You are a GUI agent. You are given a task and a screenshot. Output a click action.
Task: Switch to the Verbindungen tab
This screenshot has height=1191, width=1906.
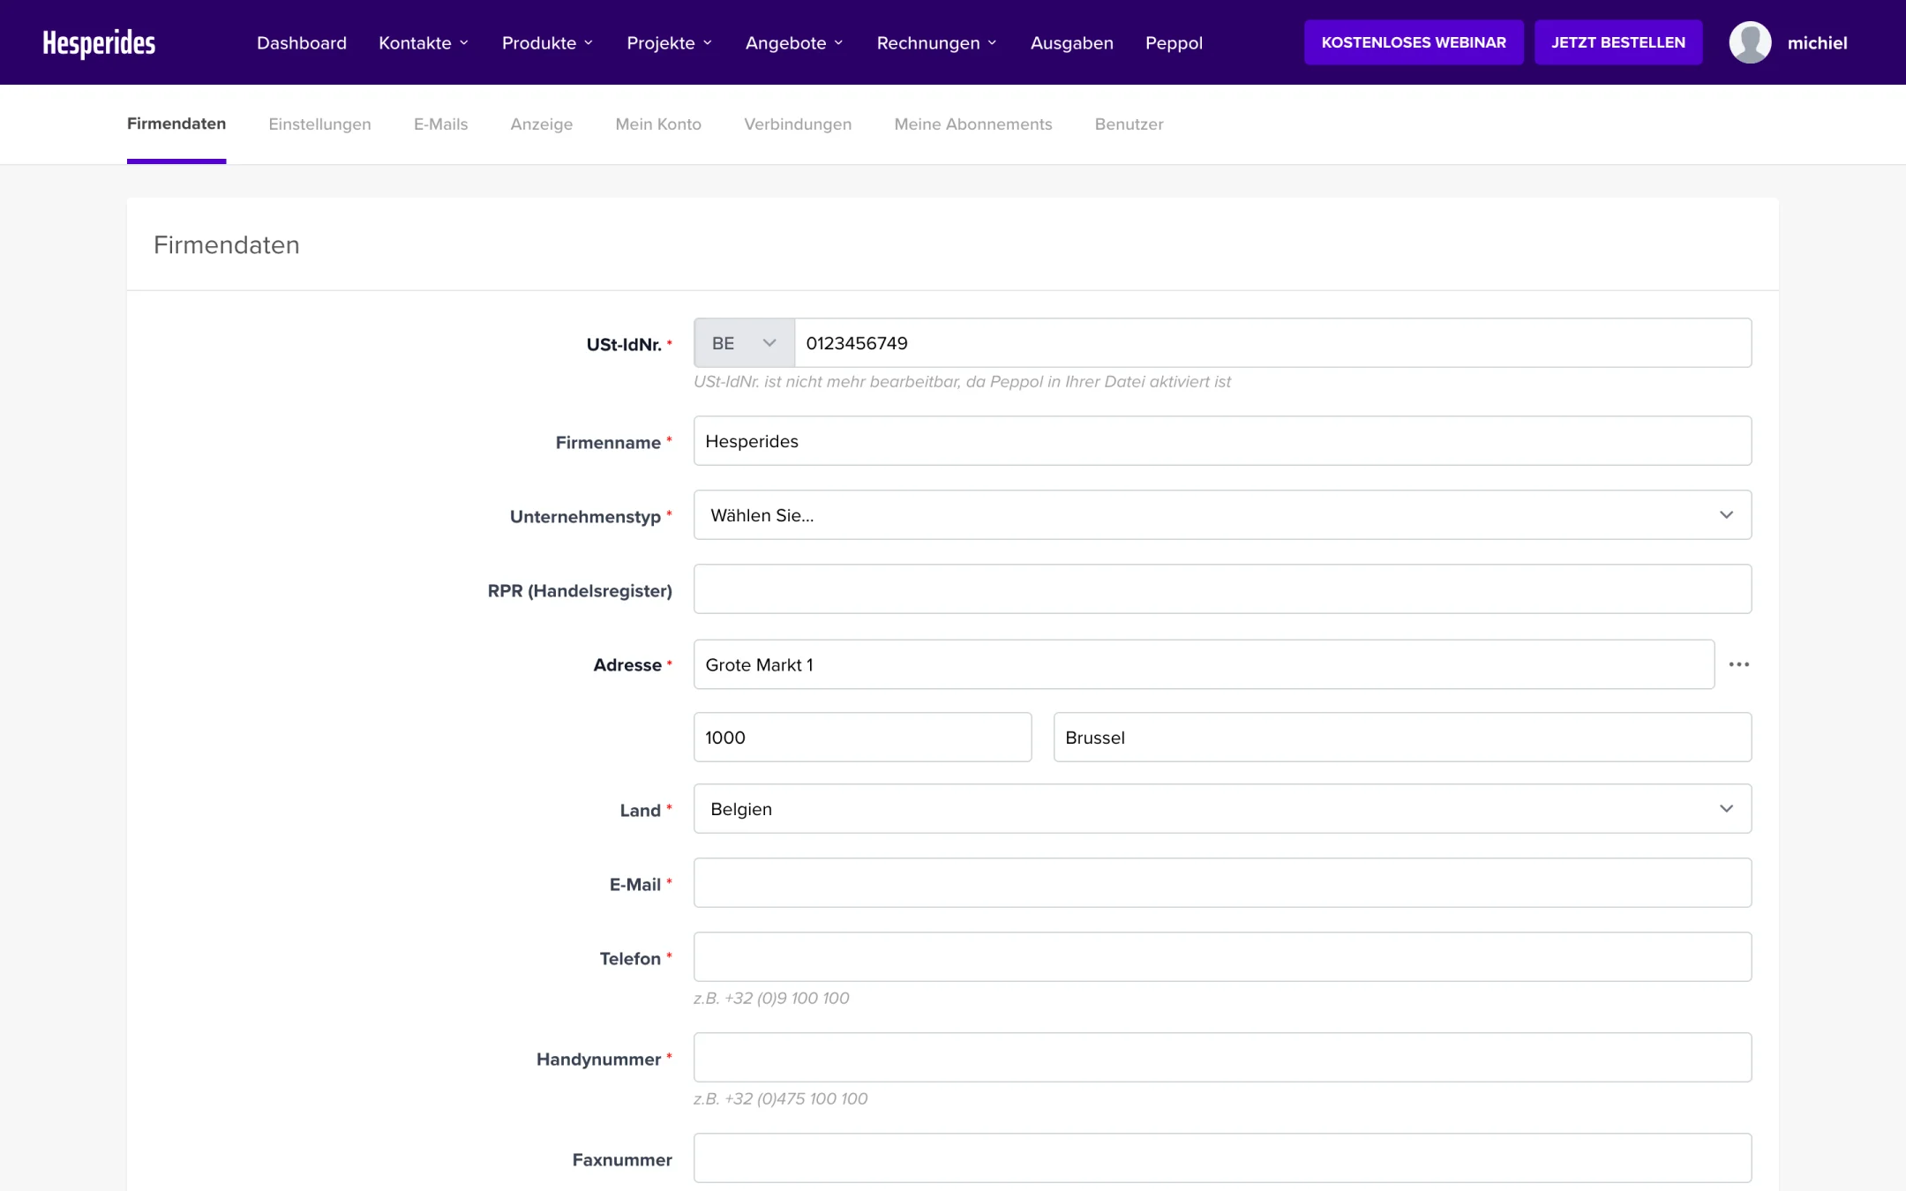pyautogui.click(x=798, y=124)
